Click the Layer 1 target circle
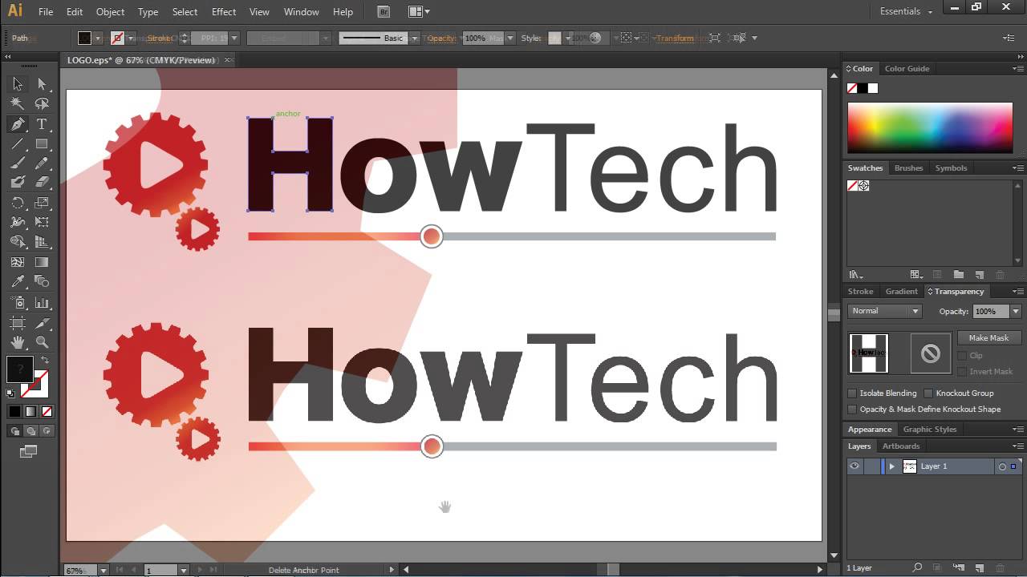This screenshot has width=1027, height=577. point(1002,466)
